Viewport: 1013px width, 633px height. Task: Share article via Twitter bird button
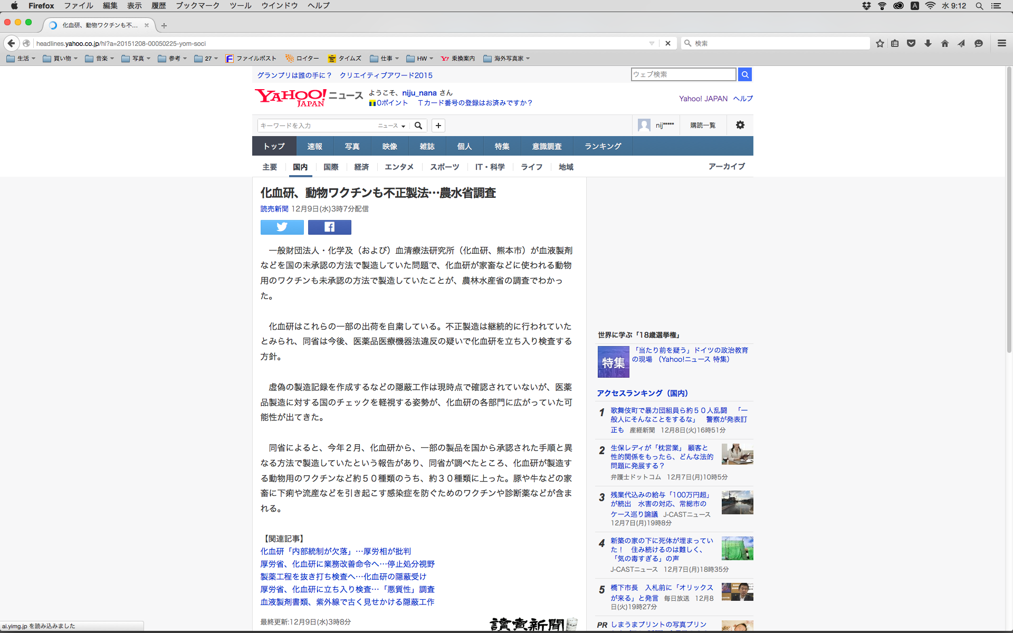coord(282,227)
